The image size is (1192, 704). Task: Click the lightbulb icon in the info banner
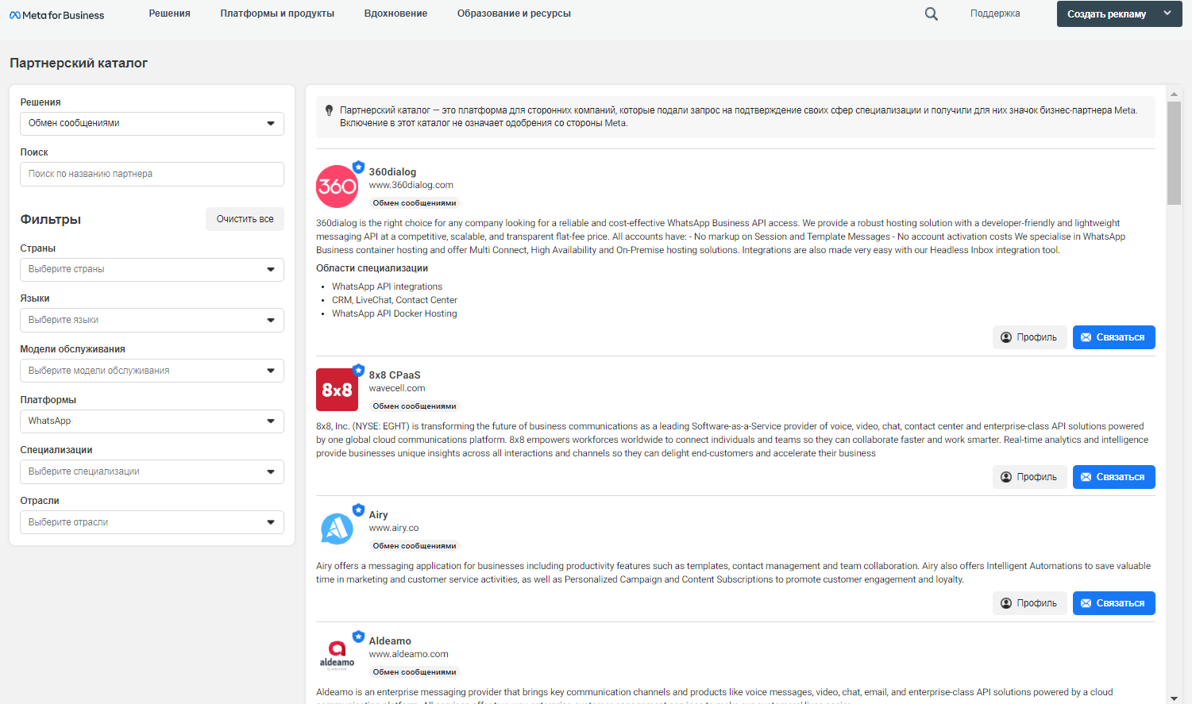[x=329, y=110]
